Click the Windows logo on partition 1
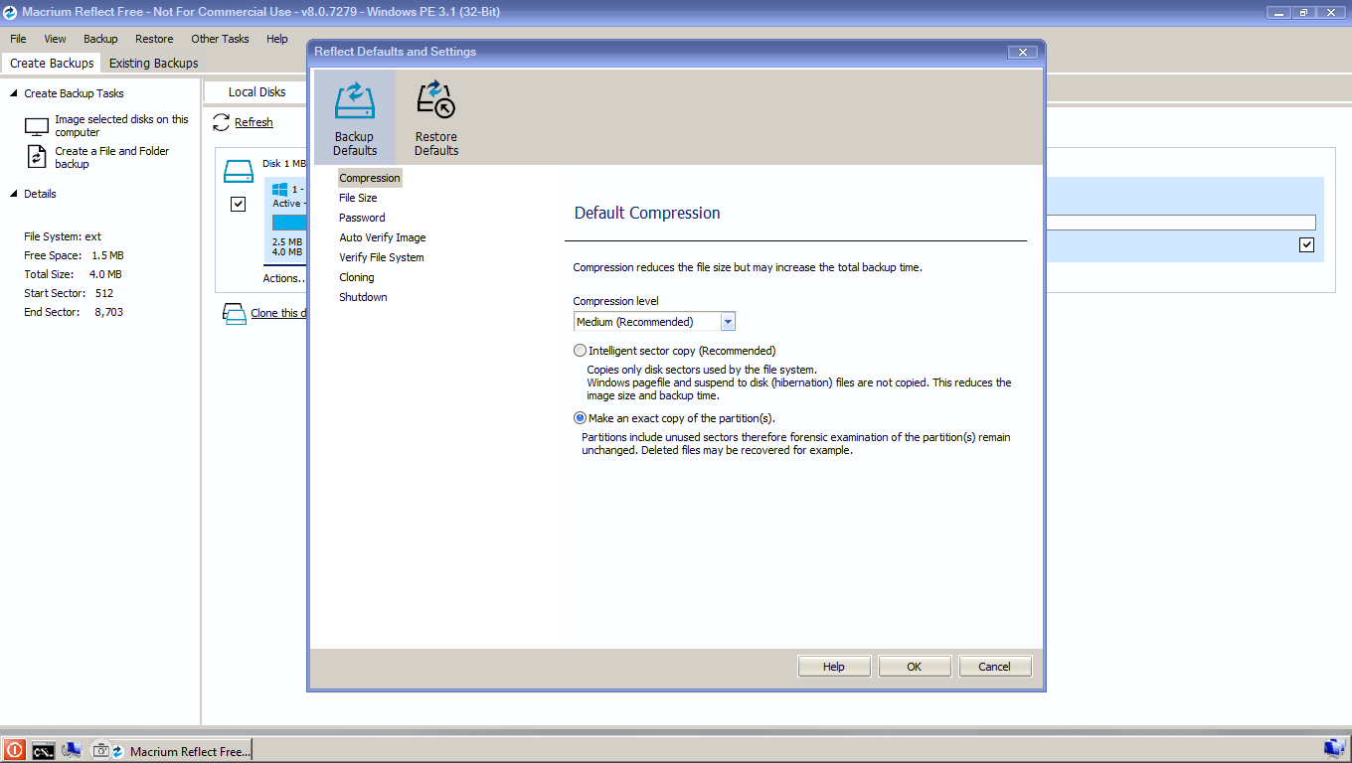The height and width of the screenshot is (763, 1352). (280, 189)
